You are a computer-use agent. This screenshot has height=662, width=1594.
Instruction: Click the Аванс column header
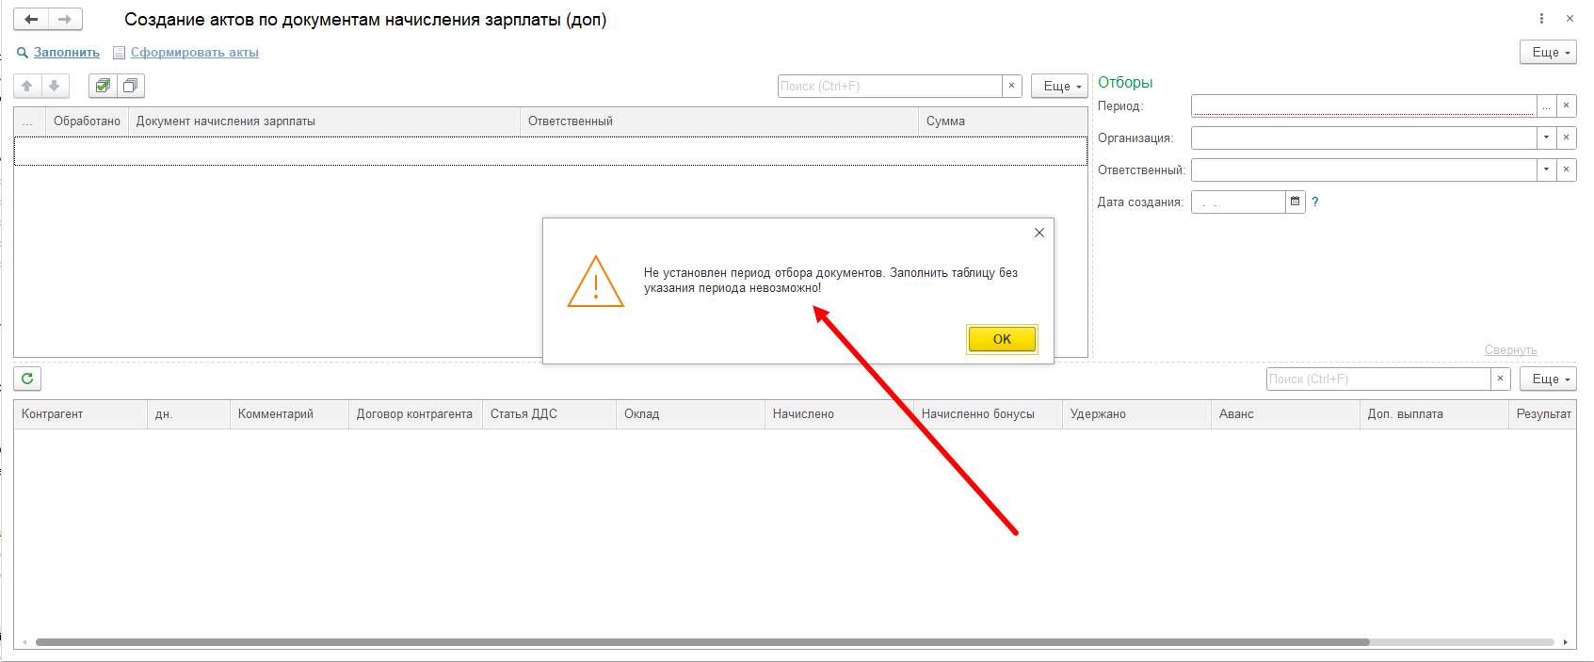coord(1285,414)
